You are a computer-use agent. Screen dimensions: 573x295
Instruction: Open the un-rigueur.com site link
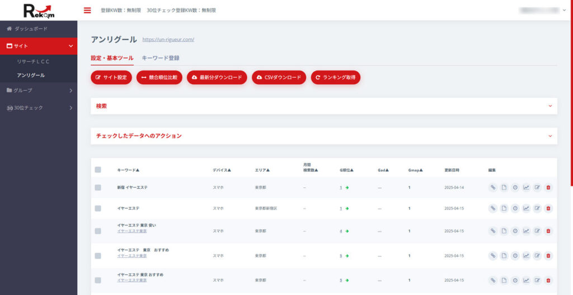pyautogui.click(x=168, y=40)
